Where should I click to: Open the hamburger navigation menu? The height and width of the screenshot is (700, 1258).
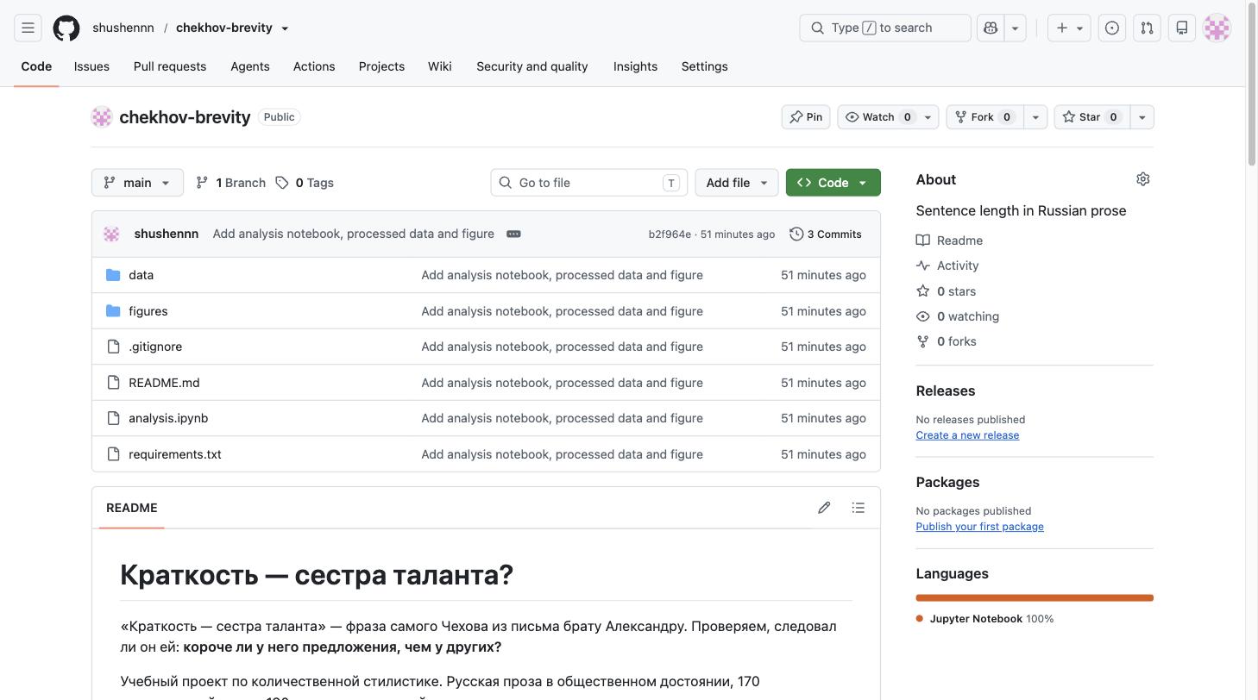point(28,28)
